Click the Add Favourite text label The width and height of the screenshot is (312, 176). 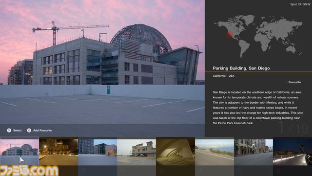click(42, 131)
